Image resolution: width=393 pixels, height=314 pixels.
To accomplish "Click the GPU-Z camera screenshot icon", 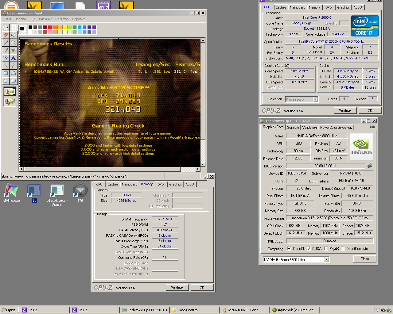I will coord(372,127).
